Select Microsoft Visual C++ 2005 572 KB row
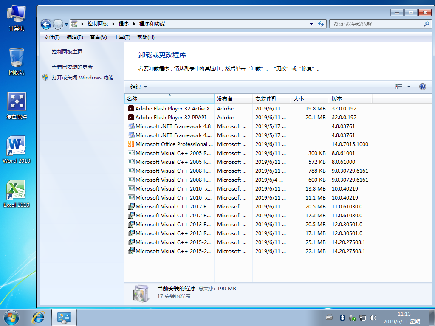The image size is (435, 326). 248,162
